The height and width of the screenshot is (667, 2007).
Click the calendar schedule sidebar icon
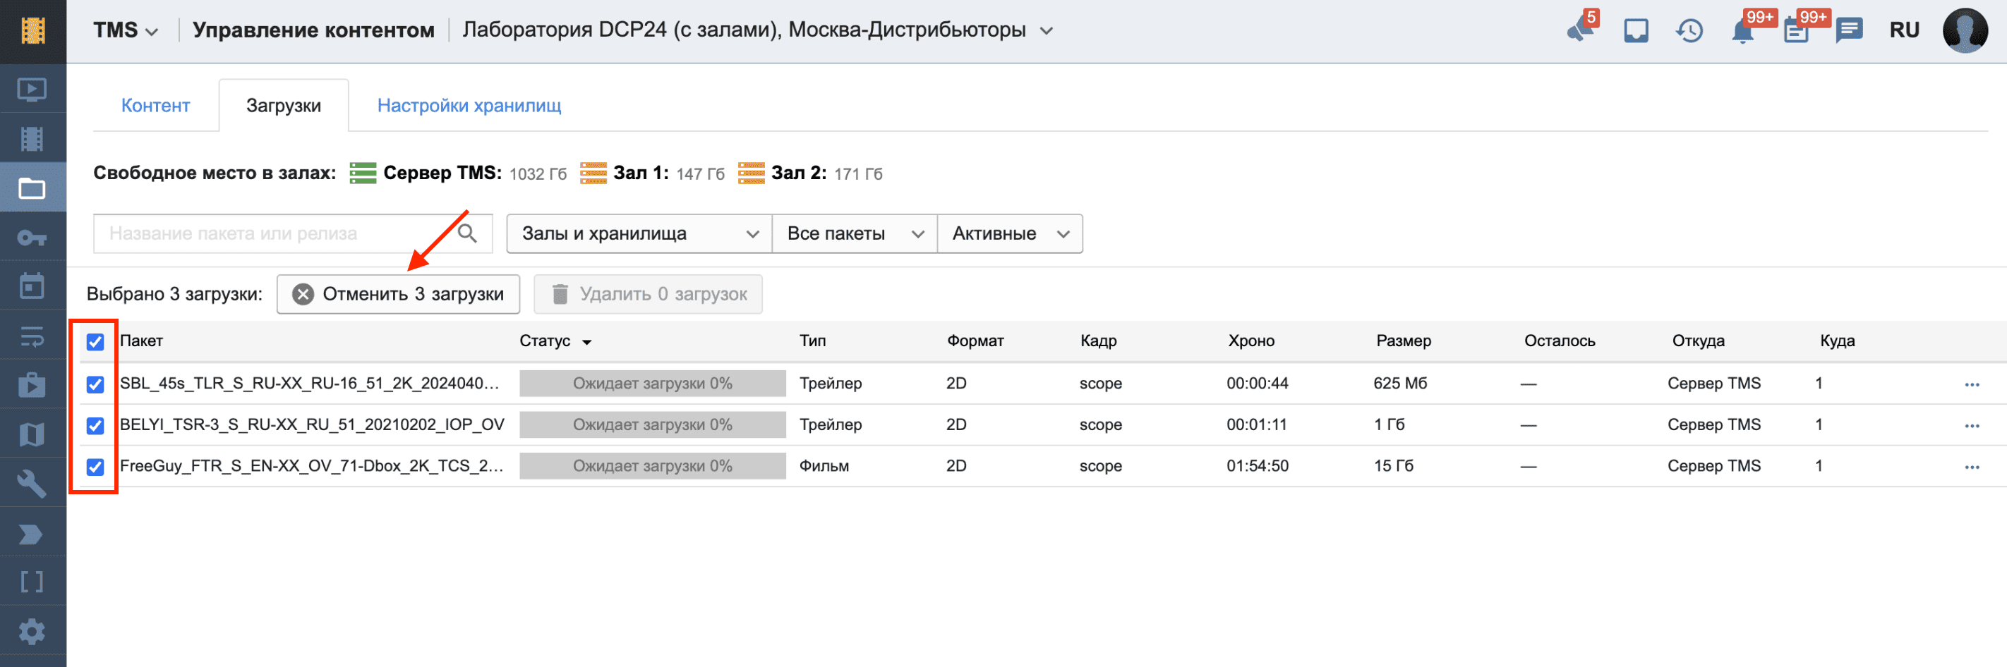(32, 286)
